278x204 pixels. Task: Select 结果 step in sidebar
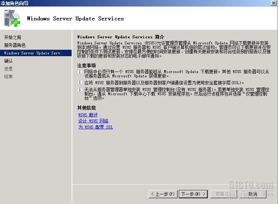tap(8, 77)
